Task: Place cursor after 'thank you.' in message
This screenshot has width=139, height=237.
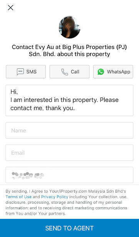Action: [x=75, y=108]
